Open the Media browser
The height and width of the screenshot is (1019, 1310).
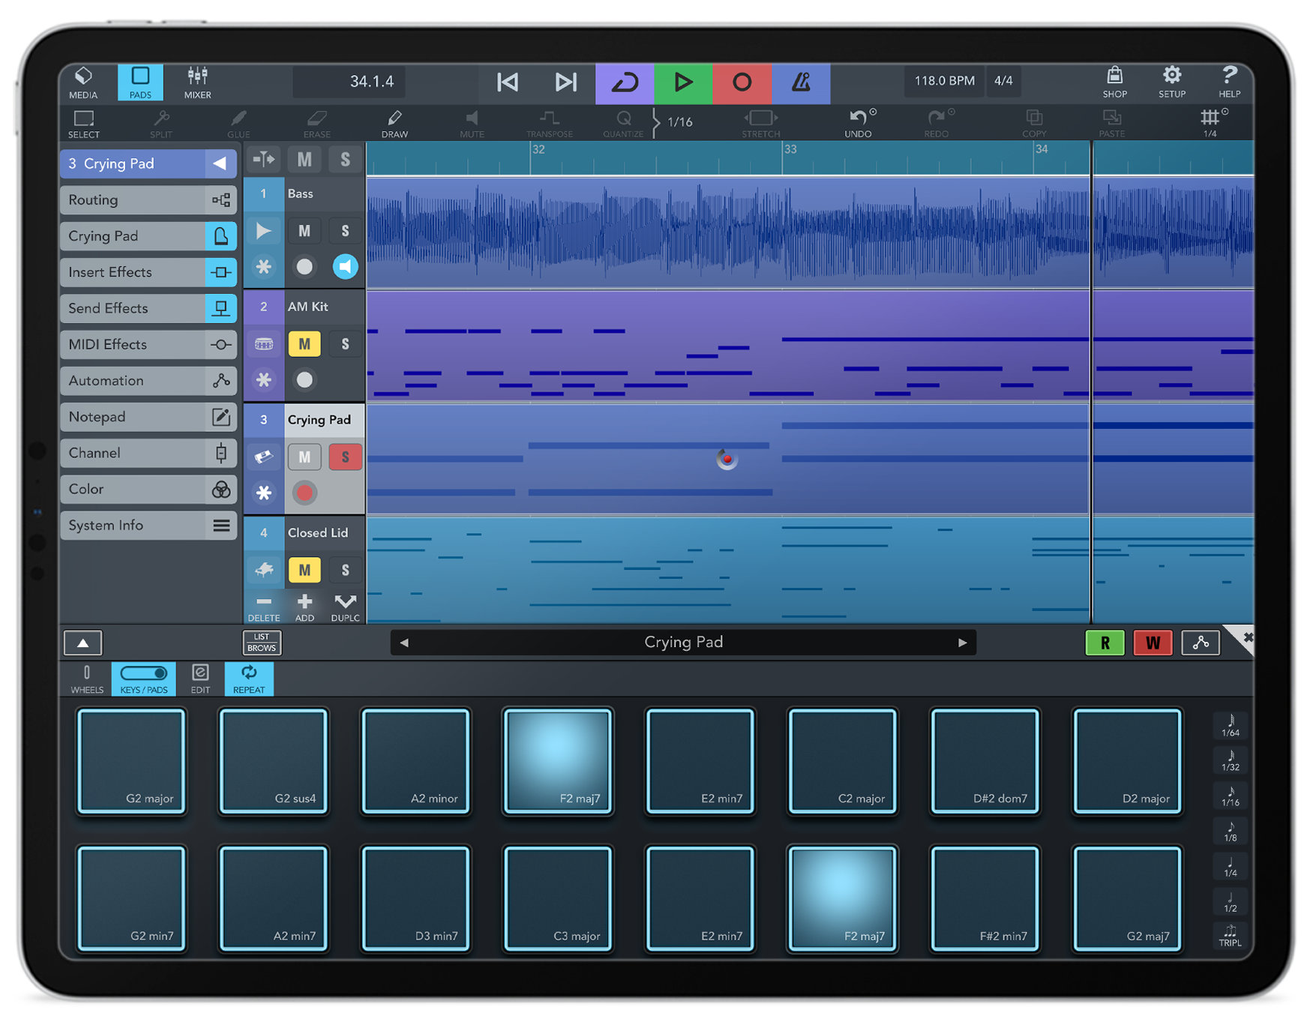pyautogui.click(x=82, y=82)
